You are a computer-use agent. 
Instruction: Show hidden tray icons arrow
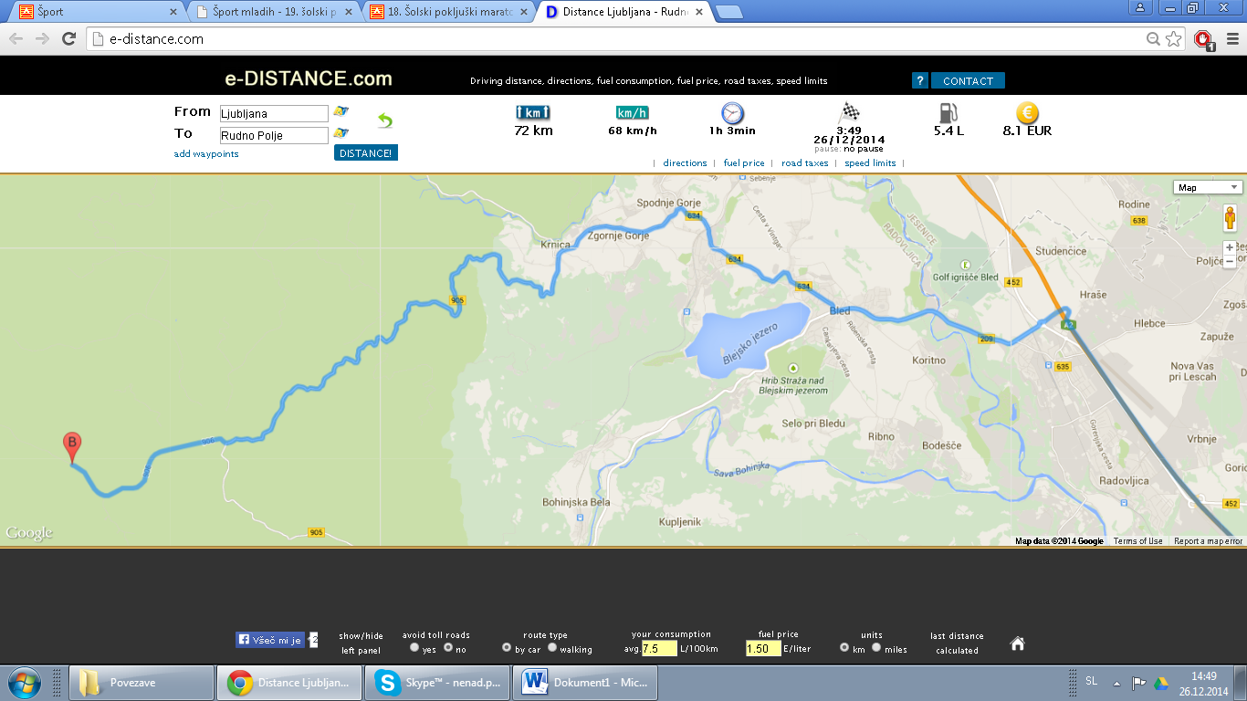(x=1116, y=683)
